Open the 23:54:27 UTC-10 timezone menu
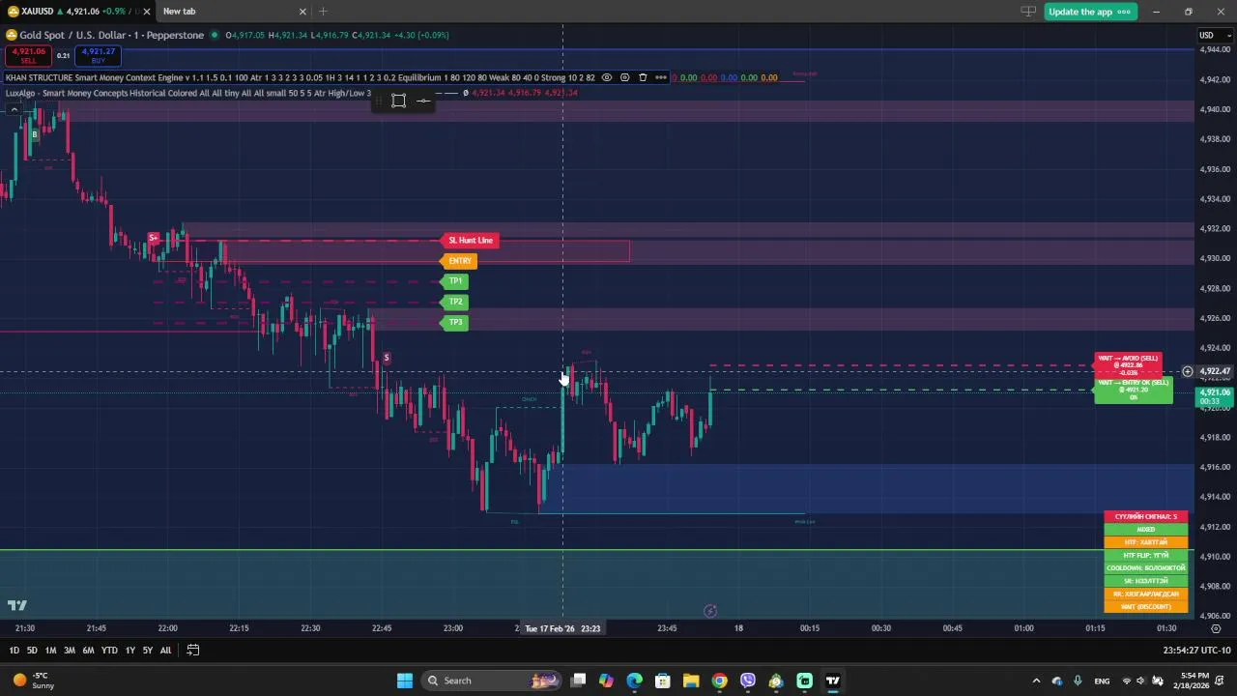Screen dimensions: 1237x696 1196,651
